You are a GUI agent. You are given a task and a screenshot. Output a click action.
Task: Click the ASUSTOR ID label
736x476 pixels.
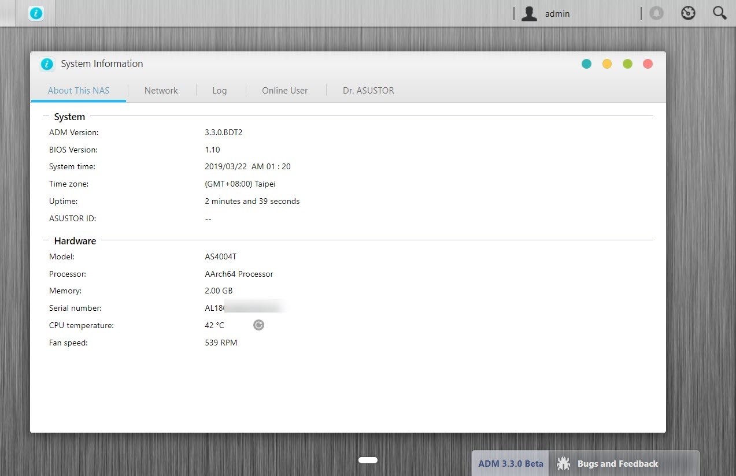coord(72,218)
